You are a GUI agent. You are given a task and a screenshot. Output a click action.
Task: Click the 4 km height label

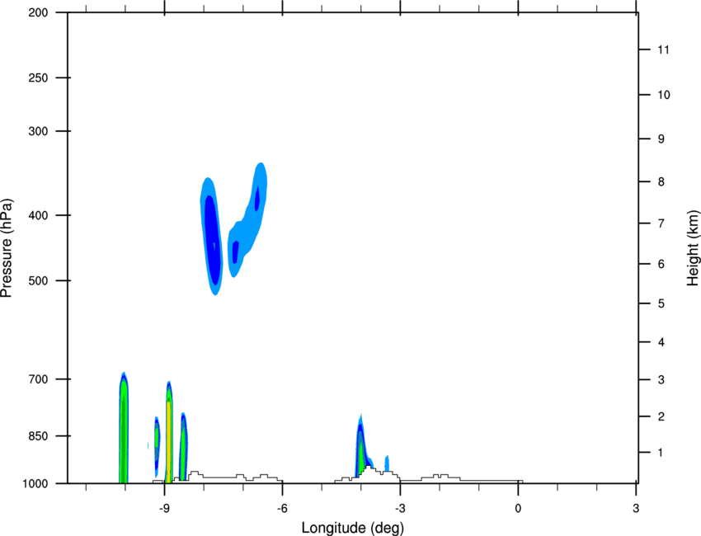point(661,342)
